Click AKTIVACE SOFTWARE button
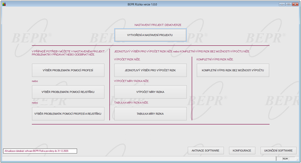301x163 pixels. click(206, 150)
